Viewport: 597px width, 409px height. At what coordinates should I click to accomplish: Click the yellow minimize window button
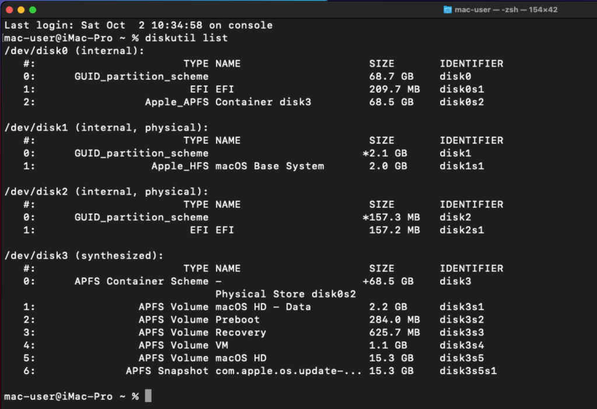pos(21,10)
